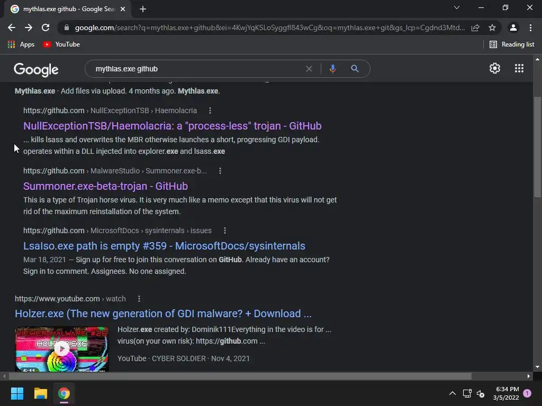Go forward with the browser forward arrow
Image resolution: width=542 pixels, height=406 pixels.
29,27
